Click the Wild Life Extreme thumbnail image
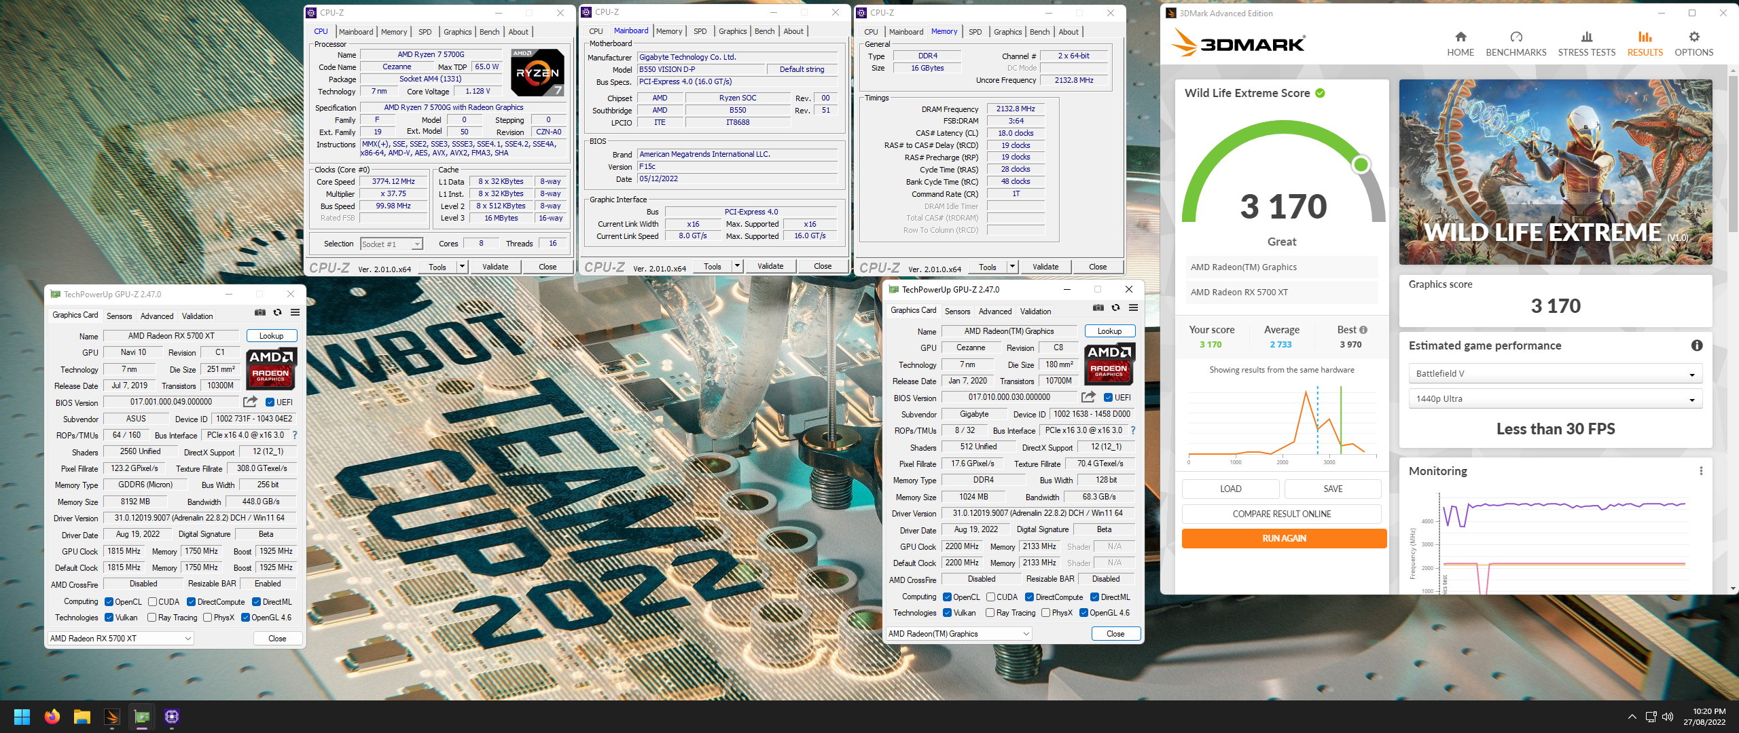The width and height of the screenshot is (1739, 733). tap(1556, 172)
